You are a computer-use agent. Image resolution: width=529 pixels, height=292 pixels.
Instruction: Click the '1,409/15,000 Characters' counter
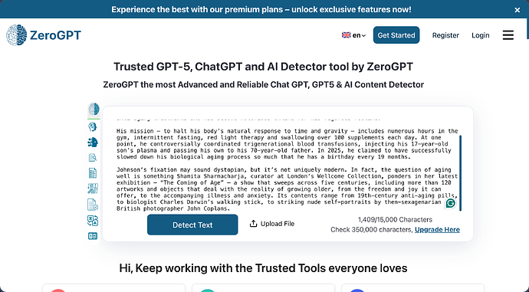(395, 220)
